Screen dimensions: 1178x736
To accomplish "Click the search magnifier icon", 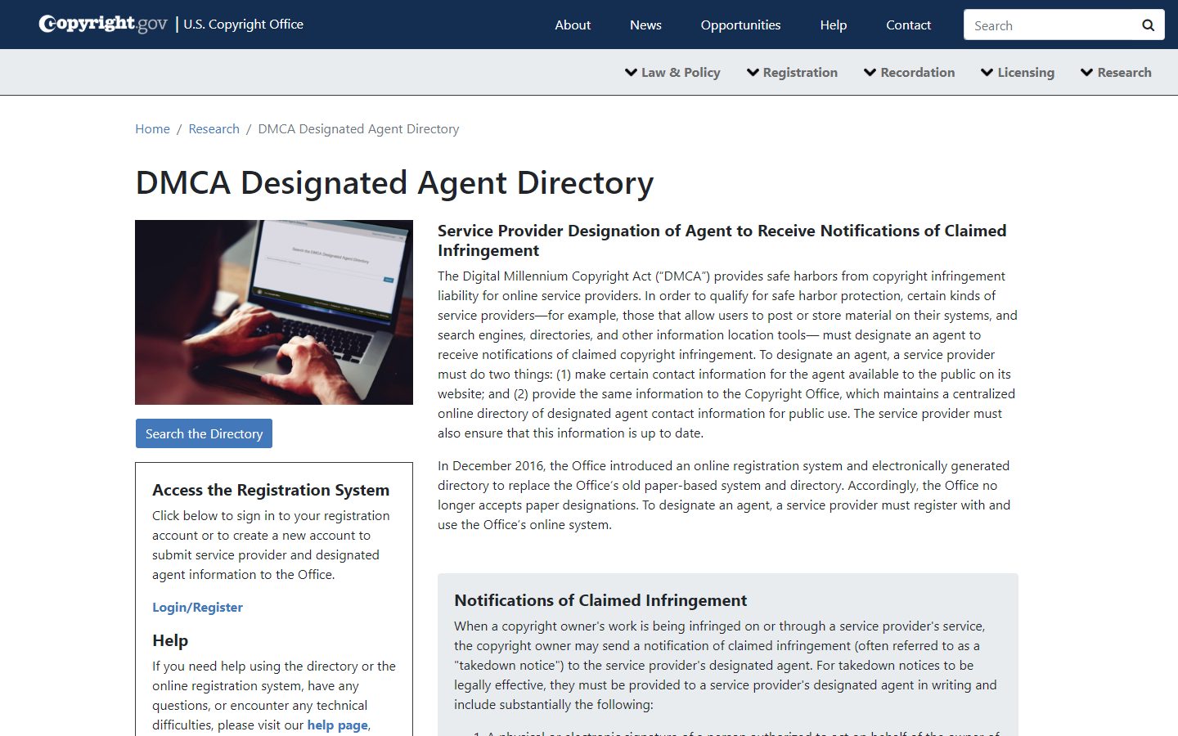I will pyautogui.click(x=1148, y=25).
